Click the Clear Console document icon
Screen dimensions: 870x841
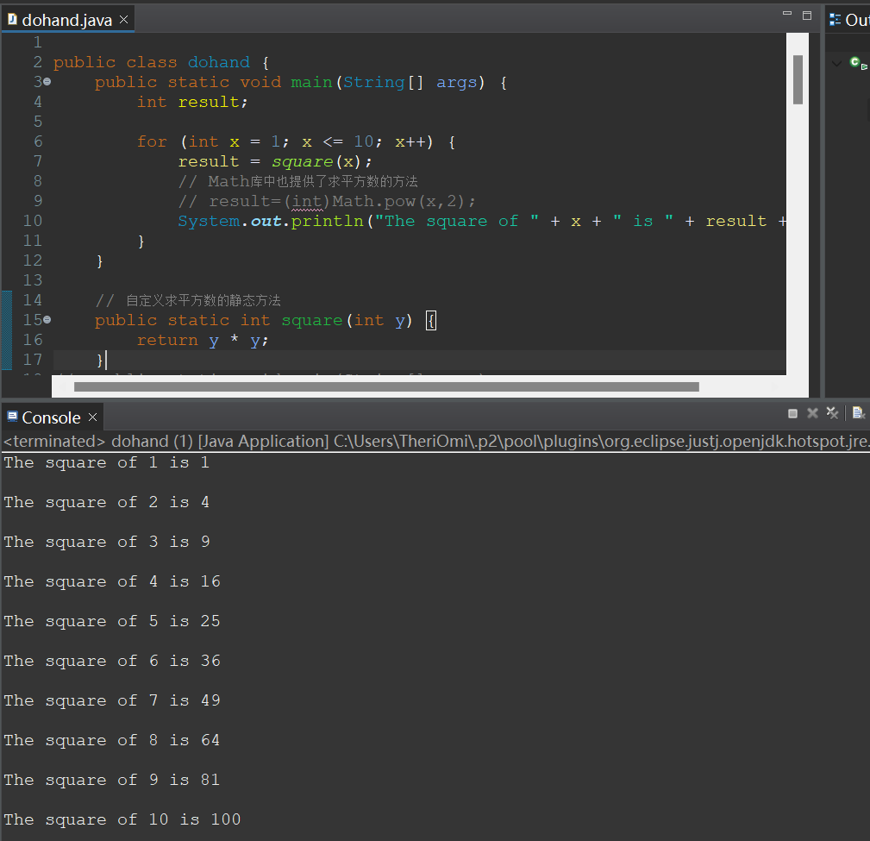click(x=858, y=413)
